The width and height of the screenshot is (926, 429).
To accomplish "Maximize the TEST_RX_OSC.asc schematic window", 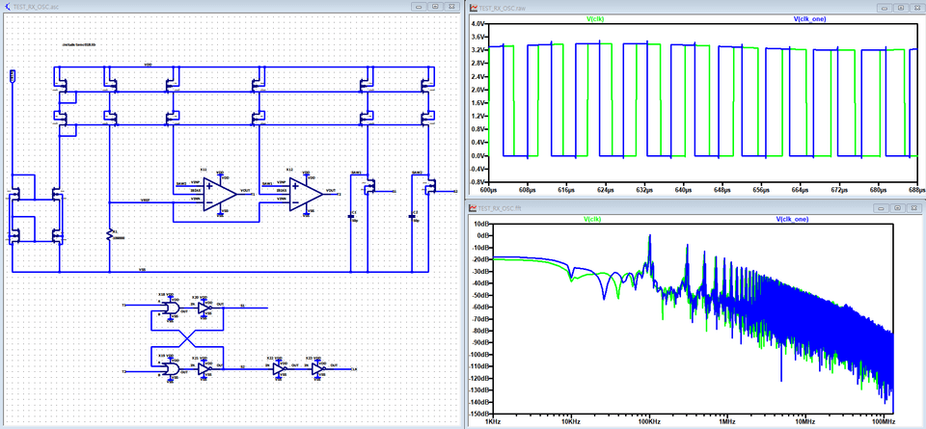I will pos(435,7).
